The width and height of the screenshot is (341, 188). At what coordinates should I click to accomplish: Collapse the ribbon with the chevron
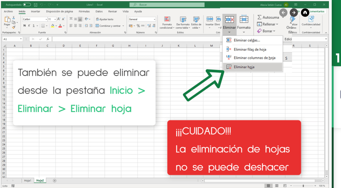pyautogui.click(x=326, y=33)
